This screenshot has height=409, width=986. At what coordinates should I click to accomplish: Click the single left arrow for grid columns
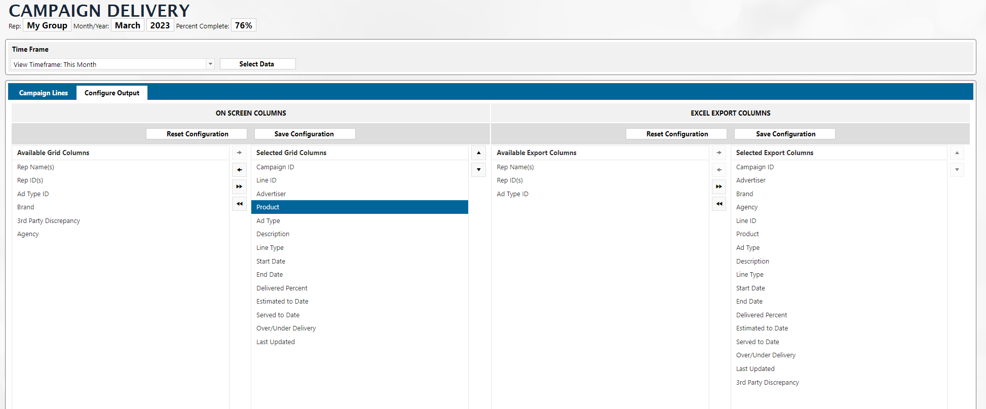point(239,170)
